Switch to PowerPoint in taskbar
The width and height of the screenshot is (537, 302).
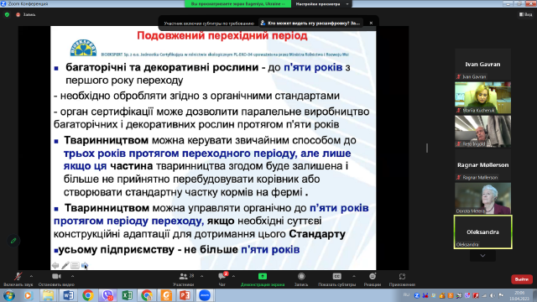coord(185,295)
